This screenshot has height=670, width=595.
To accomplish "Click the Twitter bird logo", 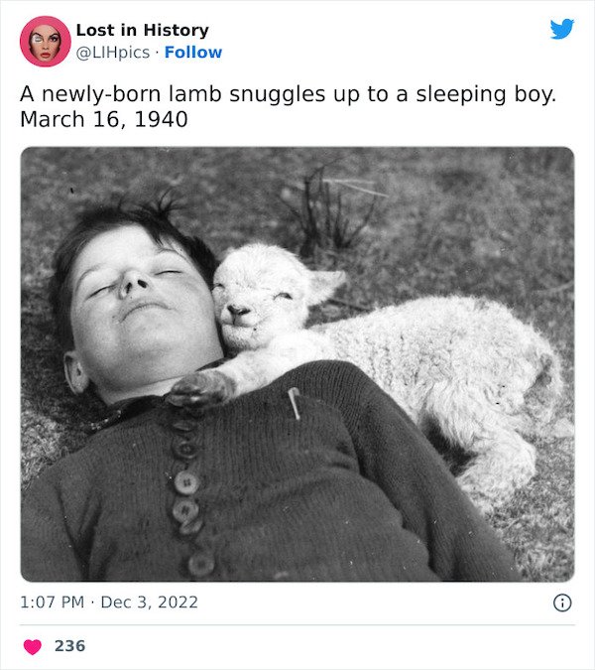I will pyautogui.click(x=562, y=29).
